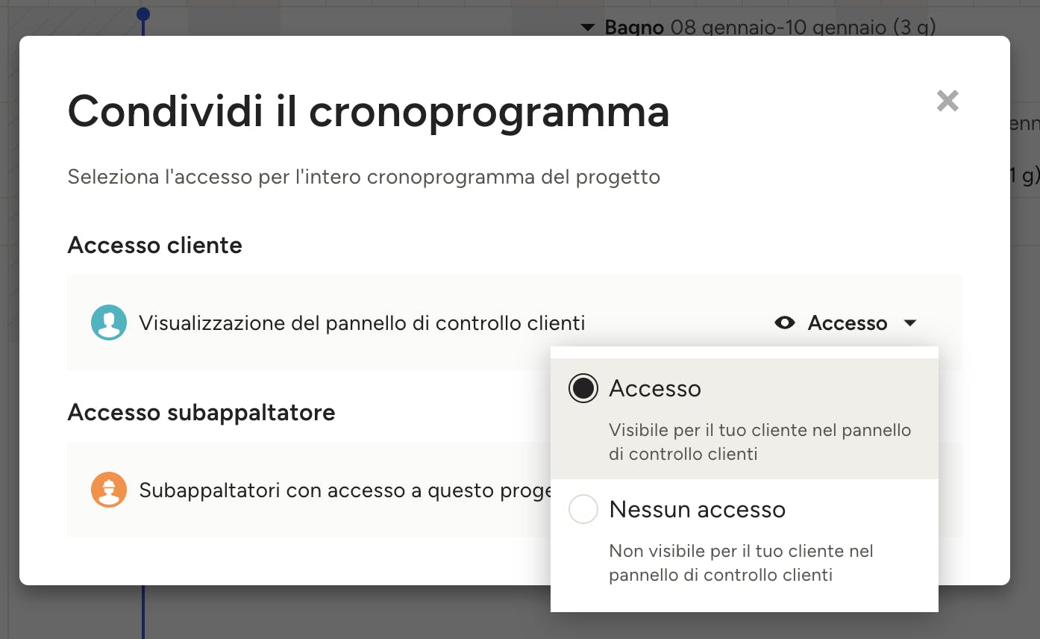Close the Condividi il cronoprogramma dialog
The width and height of the screenshot is (1040, 639).
pos(947,101)
